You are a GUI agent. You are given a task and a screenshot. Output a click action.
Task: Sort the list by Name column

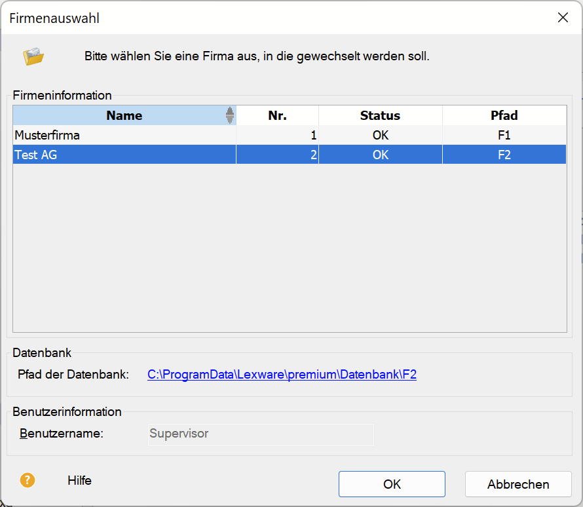(124, 115)
